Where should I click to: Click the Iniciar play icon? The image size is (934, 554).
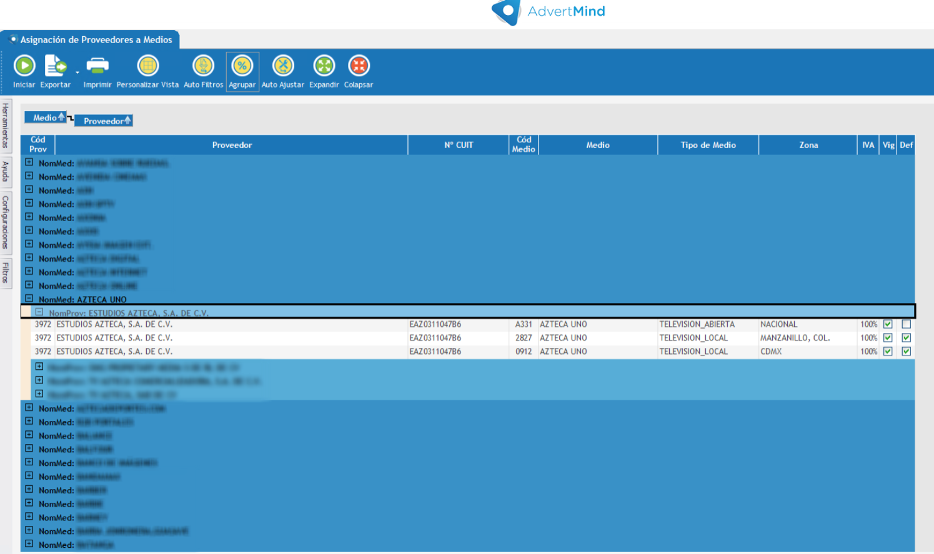pyautogui.click(x=24, y=66)
